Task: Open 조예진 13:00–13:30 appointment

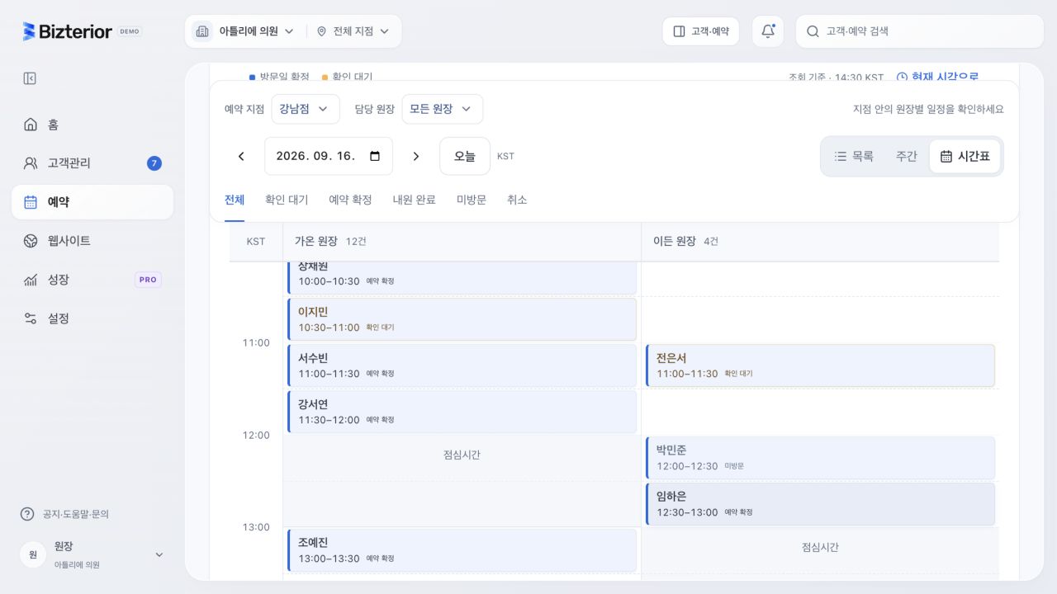Action: [462, 550]
